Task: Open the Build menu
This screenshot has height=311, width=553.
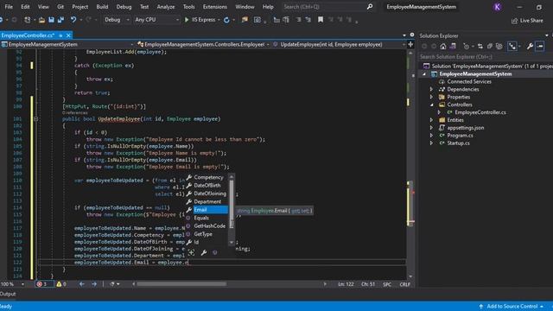Action: point(102,7)
